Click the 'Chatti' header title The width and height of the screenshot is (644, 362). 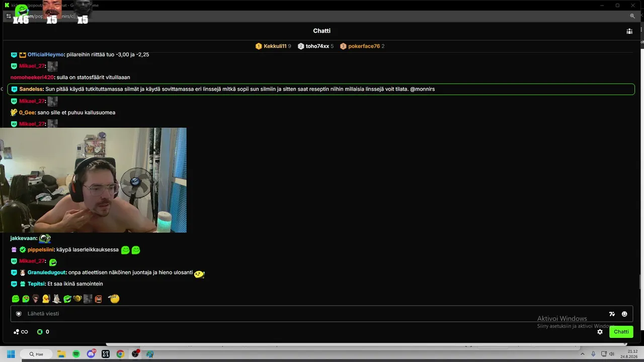pos(322,31)
